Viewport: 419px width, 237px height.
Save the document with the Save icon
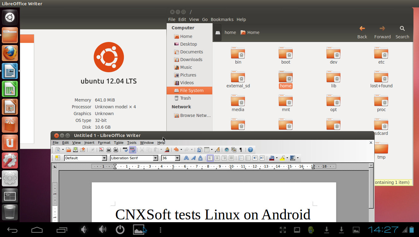[75, 150]
